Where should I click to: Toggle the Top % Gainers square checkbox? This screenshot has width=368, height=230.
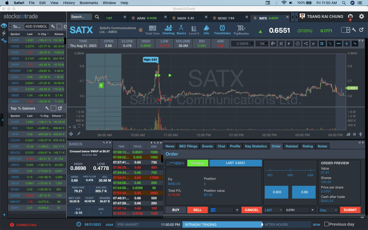click(x=53, y=108)
